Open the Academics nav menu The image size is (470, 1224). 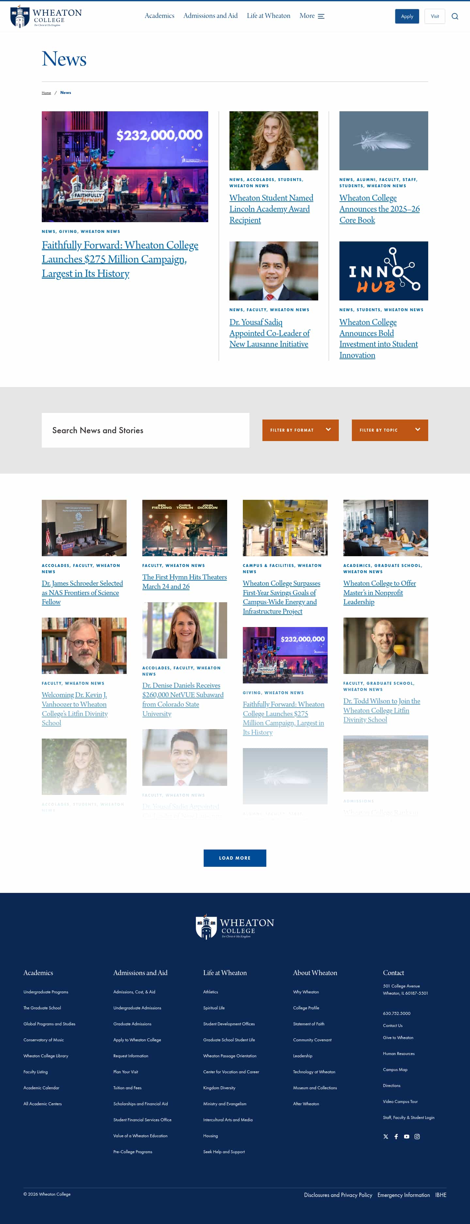click(x=159, y=16)
